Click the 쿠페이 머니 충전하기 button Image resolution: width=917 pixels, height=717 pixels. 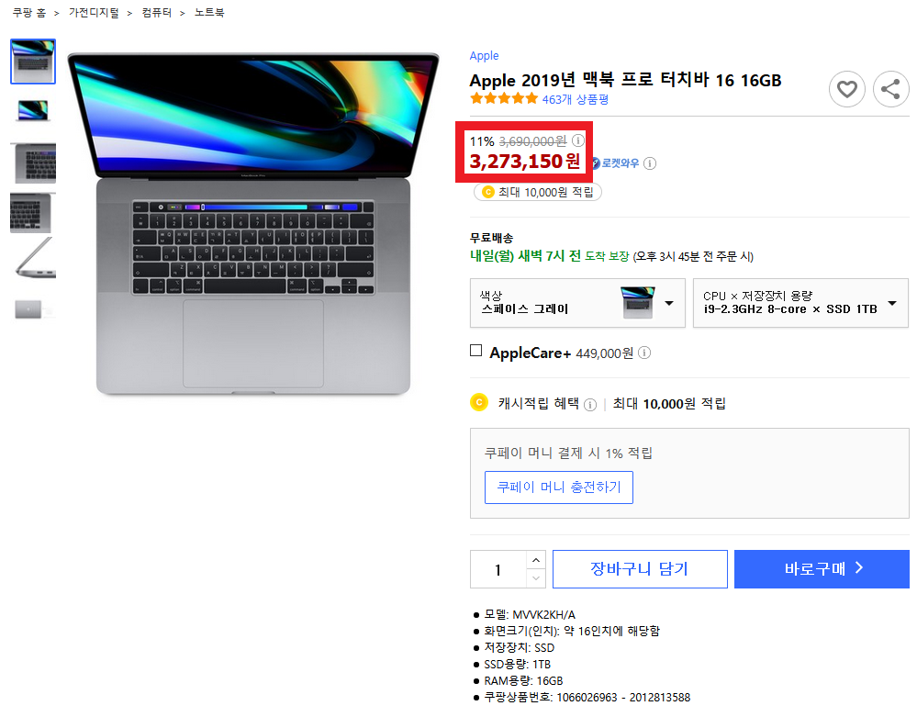click(x=558, y=487)
